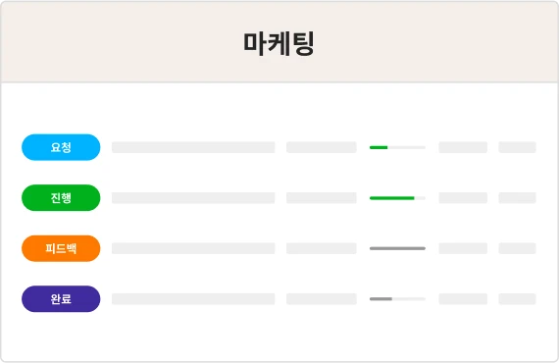Click the last placeholder cell in 완료 row
The height and width of the screenshot is (363, 559).
point(517,299)
